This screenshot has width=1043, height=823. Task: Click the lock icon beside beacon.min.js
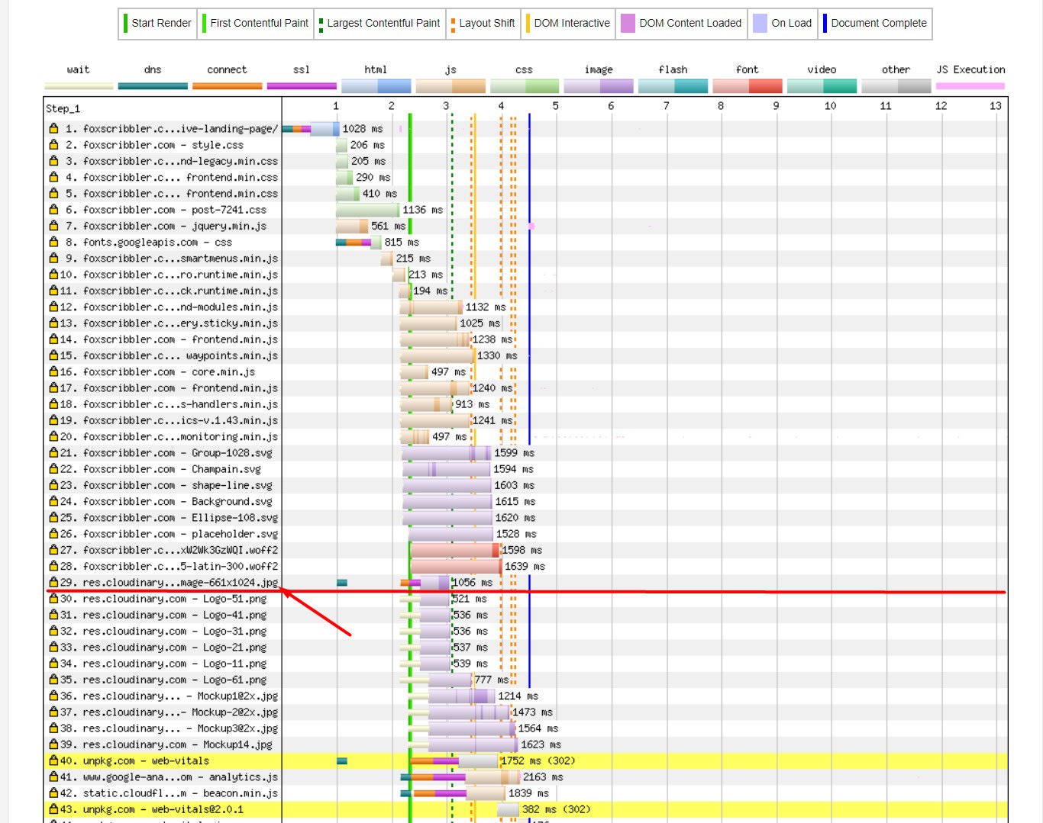[53, 792]
